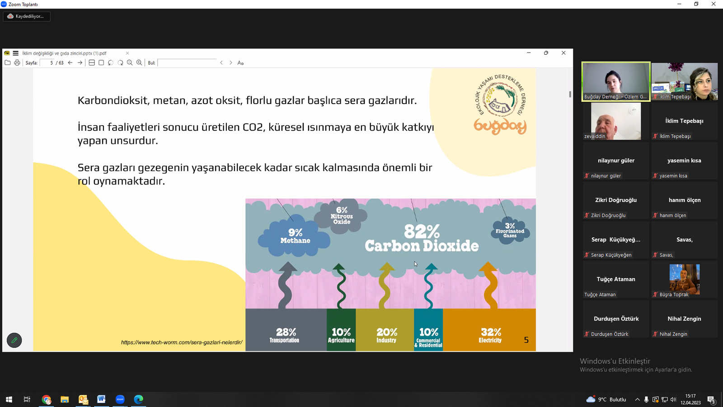Open the PDF viewer hamburger menu
The width and height of the screenshot is (723, 407).
15,53
